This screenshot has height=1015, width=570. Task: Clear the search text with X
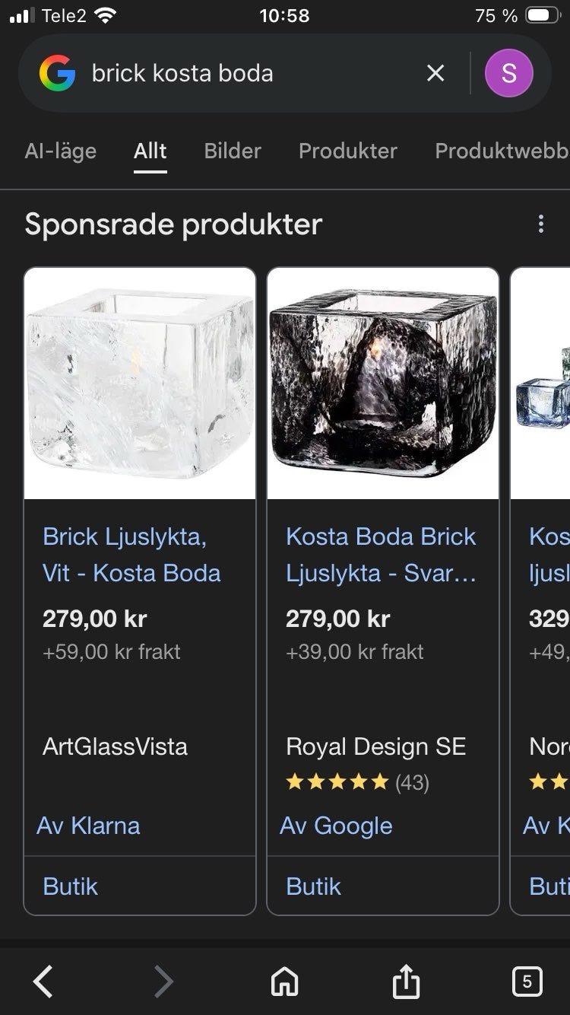435,73
